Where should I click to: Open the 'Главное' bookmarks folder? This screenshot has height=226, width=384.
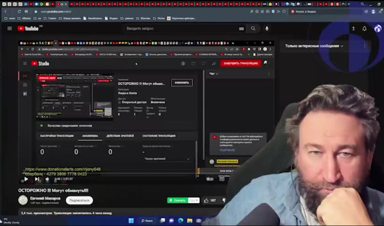tap(50, 18)
